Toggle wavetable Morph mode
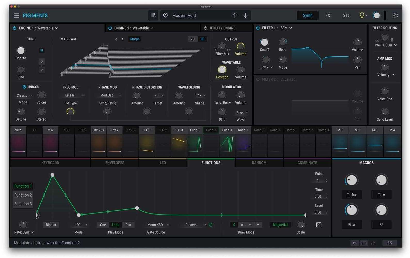 click(135, 39)
